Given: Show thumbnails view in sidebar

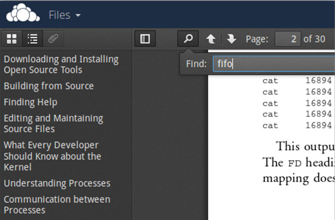Looking at the screenshot, I should pyautogui.click(x=12, y=39).
